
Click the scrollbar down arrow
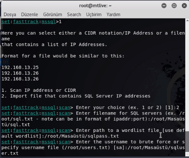click(187, 154)
